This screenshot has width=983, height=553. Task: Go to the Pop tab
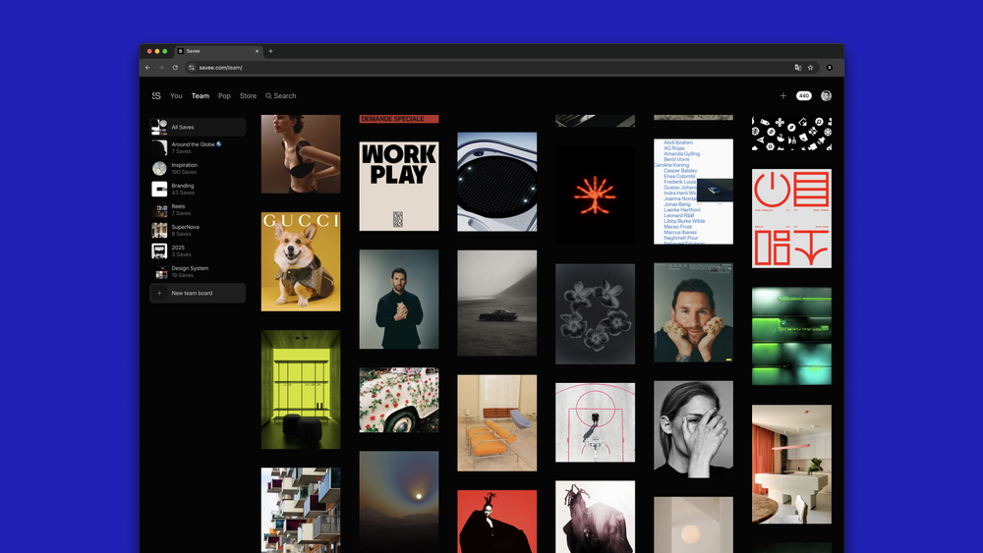pyautogui.click(x=224, y=96)
